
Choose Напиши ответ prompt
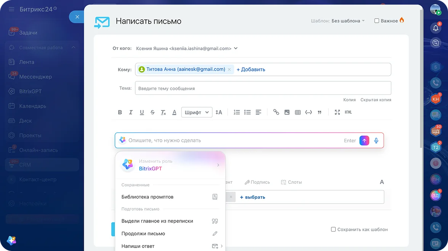pyautogui.click(x=170, y=246)
